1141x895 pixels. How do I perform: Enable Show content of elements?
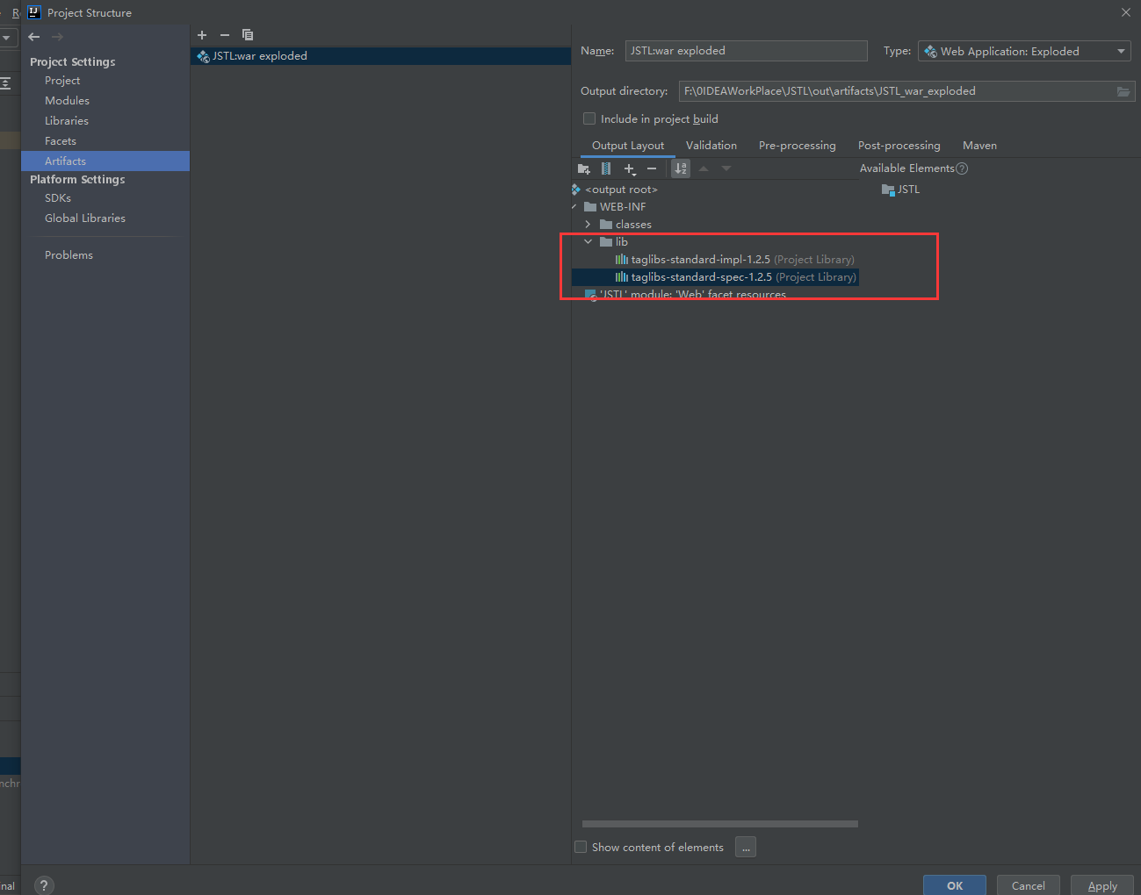click(x=581, y=847)
